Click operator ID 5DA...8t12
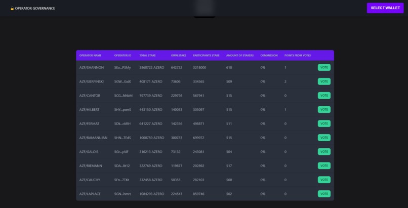The image size is (408, 208). (x=122, y=165)
